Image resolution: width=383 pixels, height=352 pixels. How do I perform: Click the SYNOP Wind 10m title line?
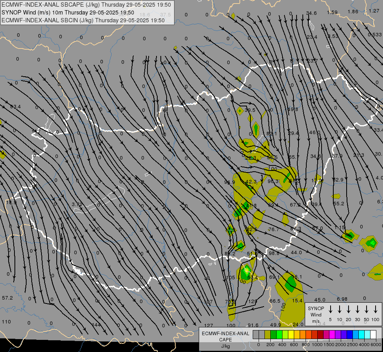point(68,13)
